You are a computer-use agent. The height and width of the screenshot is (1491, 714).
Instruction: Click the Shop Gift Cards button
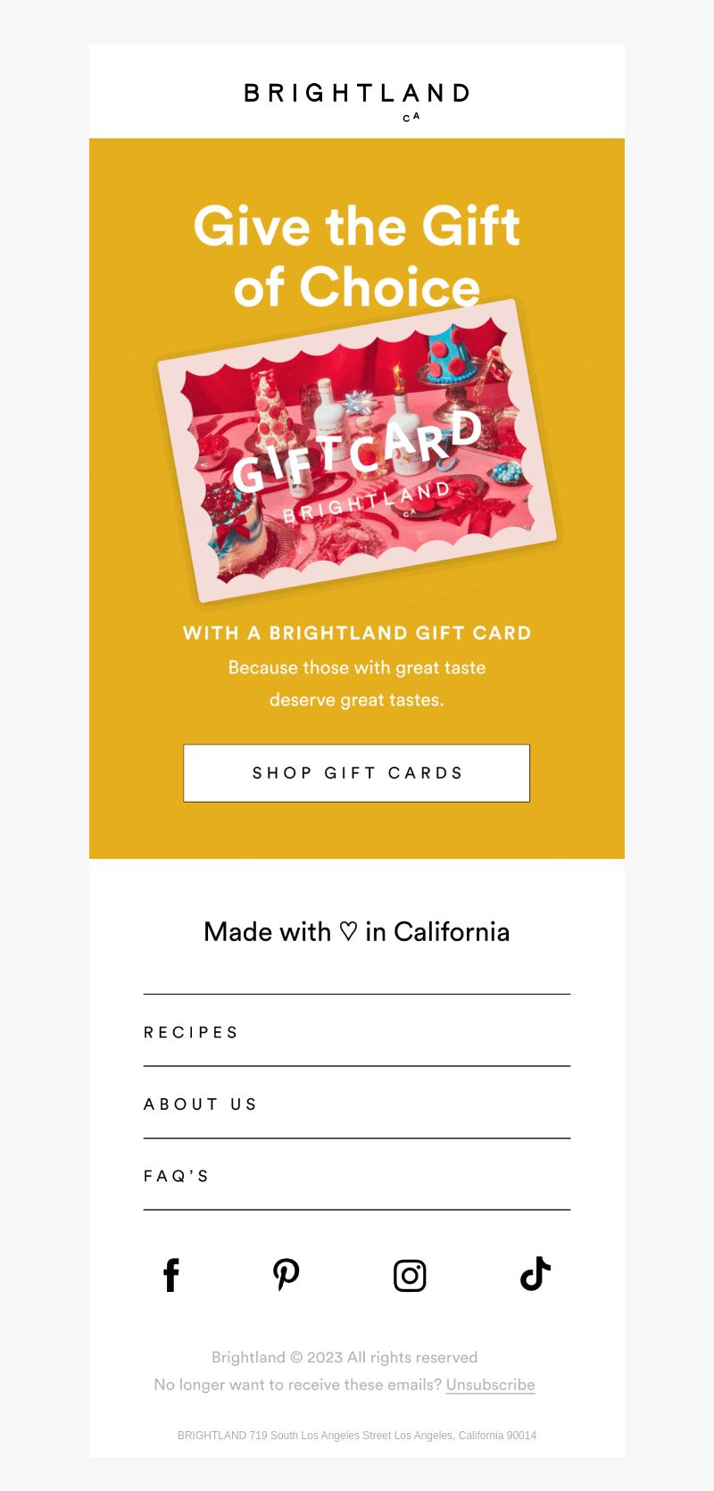(x=357, y=773)
